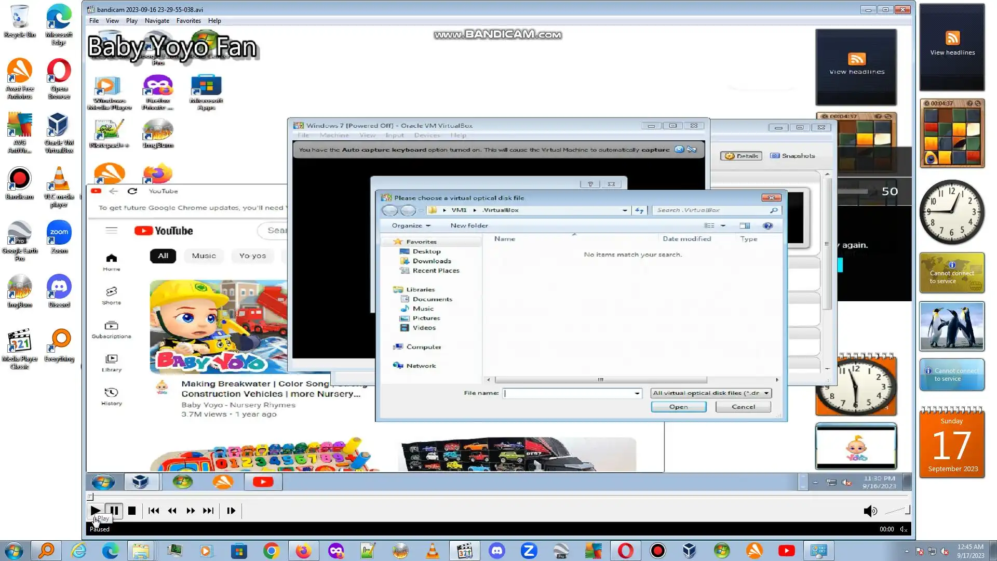Open the Windows Start menu
This screenshot has width=997, height=561.
point(14,551)
